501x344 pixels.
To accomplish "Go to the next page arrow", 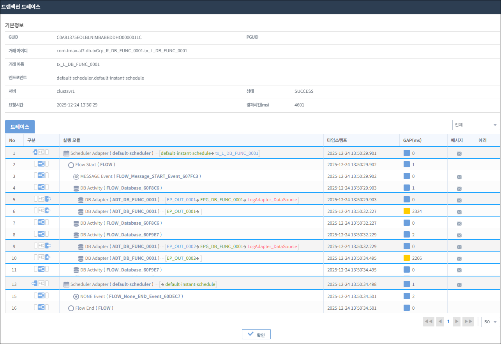I will (457, 322).
